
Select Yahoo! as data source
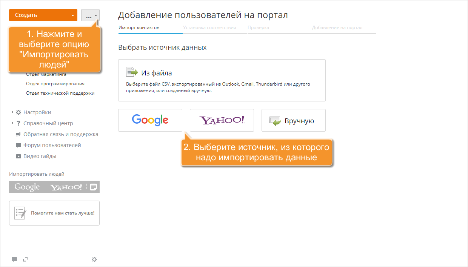(222, 120)
